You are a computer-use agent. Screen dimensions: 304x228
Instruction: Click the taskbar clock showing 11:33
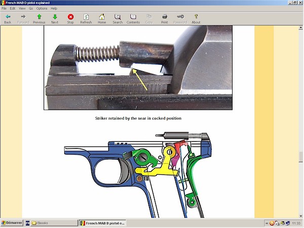pos(296,223)
